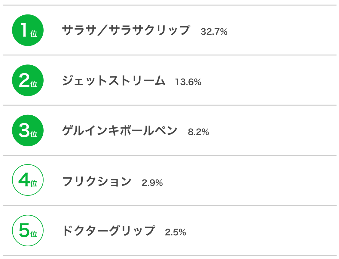The image size is (339, 259).
Task: Select the ゲルインキボールペン product name
Action: [120, 130]
